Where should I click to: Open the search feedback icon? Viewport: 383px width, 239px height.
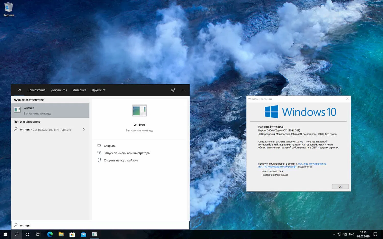click(173, 90)
